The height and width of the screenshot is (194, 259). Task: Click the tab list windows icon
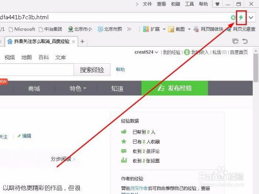(x=235, y=41)
